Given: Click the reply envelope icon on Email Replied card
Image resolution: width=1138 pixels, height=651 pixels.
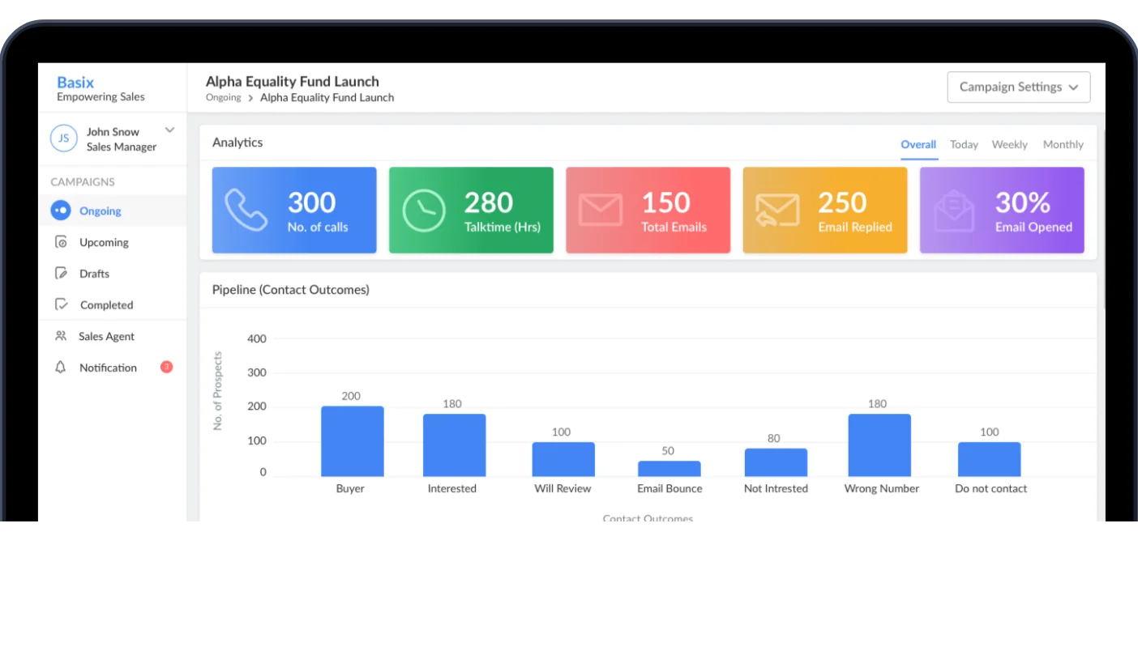Looking at the screenshot, I should (x=777, y=211).
